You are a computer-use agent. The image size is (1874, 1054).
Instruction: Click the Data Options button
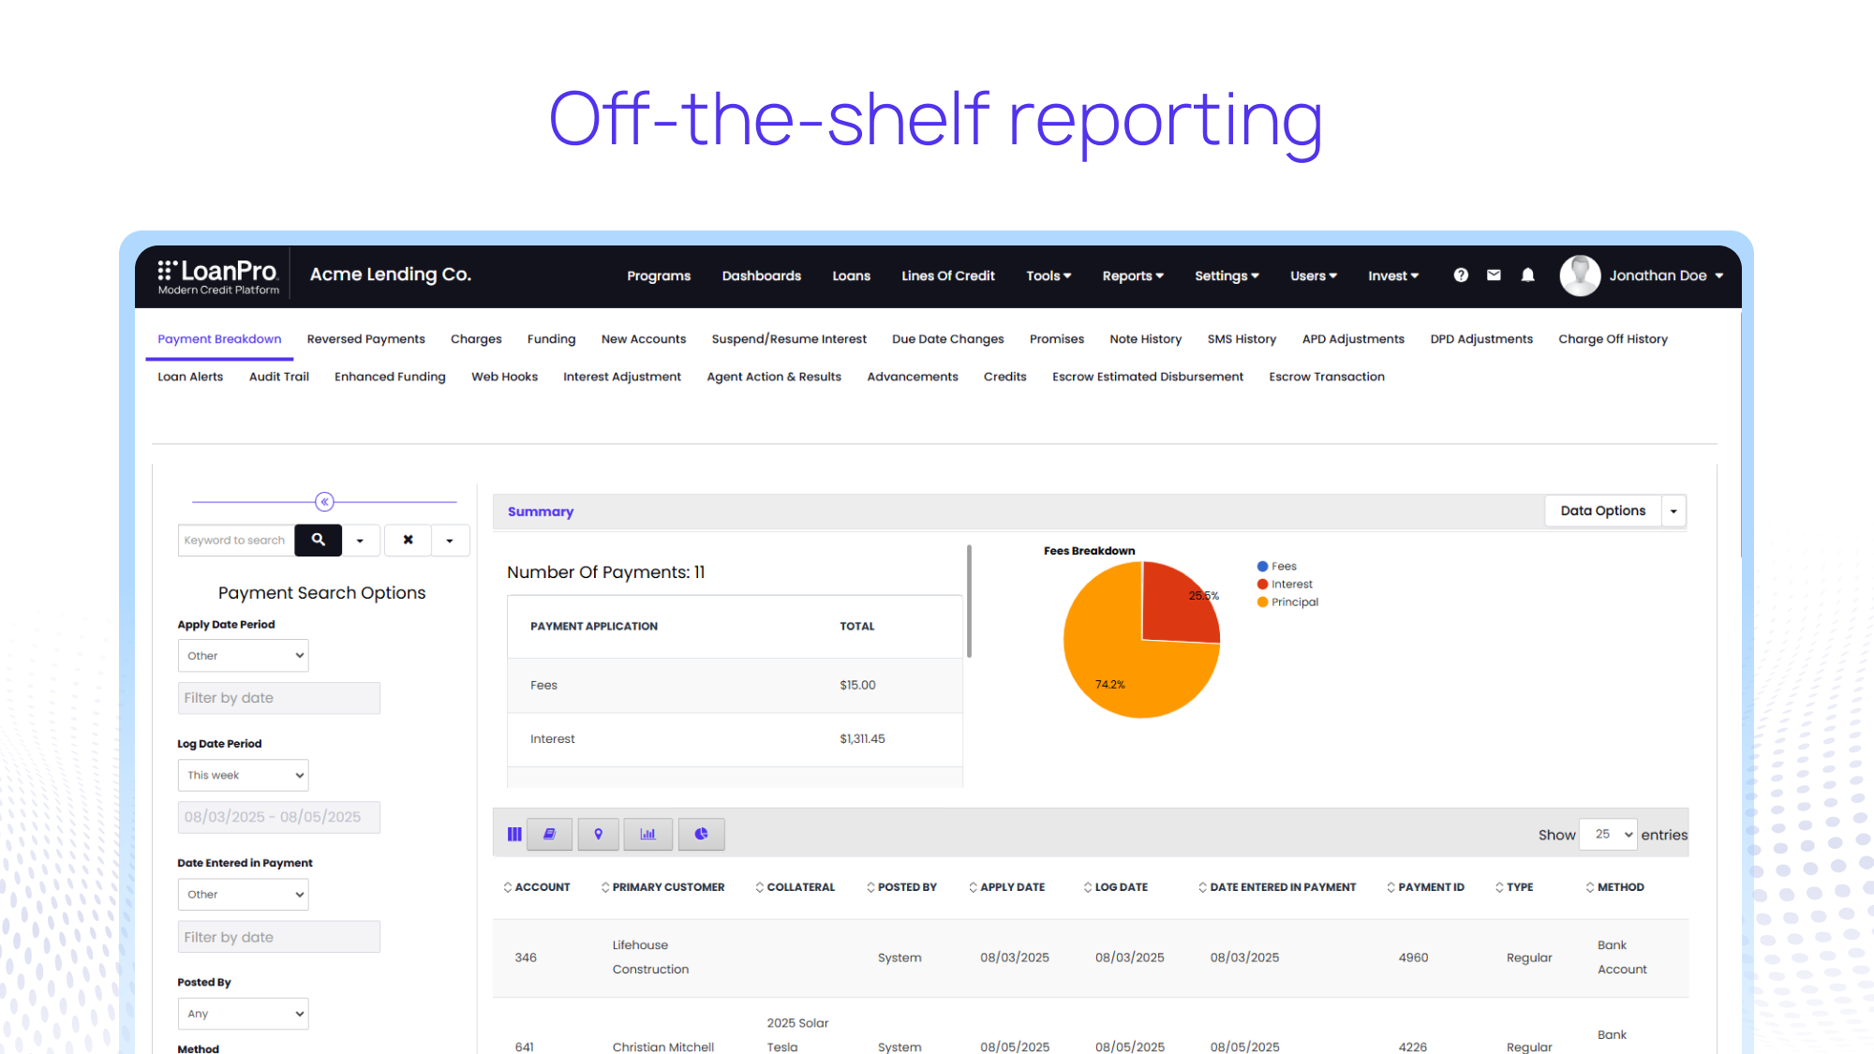(1602, 512)
